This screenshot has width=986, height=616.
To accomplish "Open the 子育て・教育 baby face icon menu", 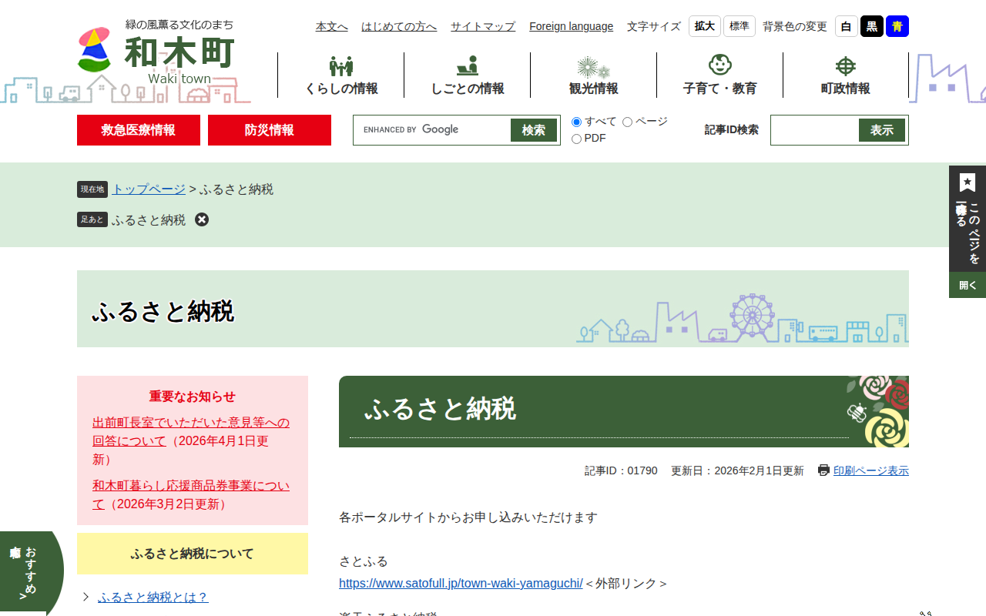I will click(x=719, y=65).
